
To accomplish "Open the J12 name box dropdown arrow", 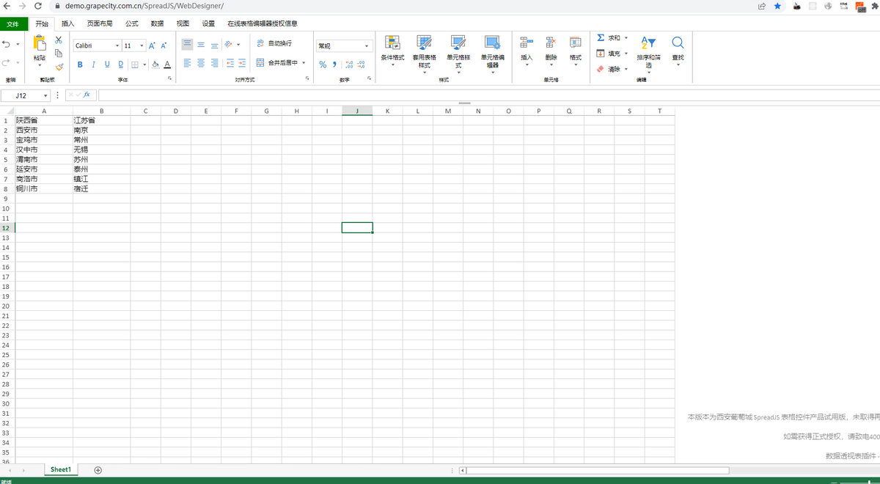I will [45, 95].
